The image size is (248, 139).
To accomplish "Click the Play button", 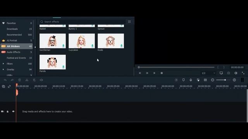I will (x=154, y=73).
